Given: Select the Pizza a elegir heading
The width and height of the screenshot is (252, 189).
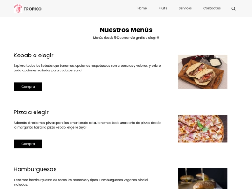Looking at the screenshot, I should coord(31,112).
